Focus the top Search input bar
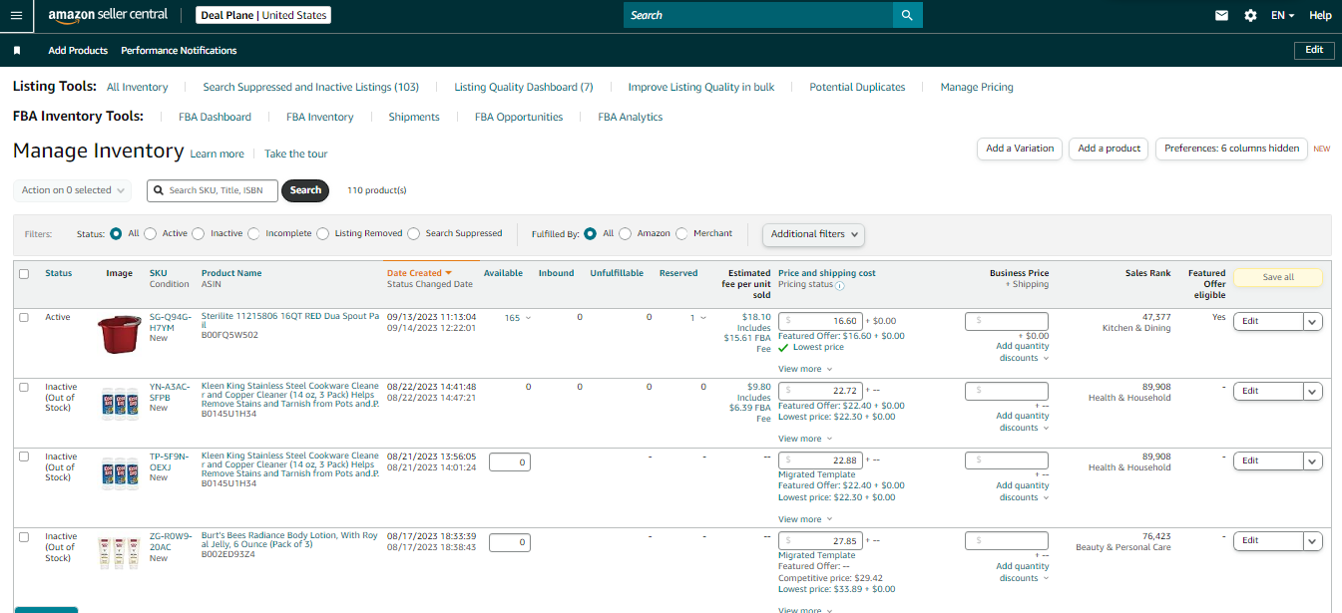This screenshot has width=1342, height=613. (758, 15)
